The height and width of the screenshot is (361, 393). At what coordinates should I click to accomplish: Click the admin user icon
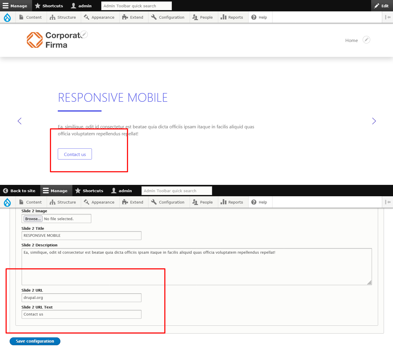click(73, 6)
